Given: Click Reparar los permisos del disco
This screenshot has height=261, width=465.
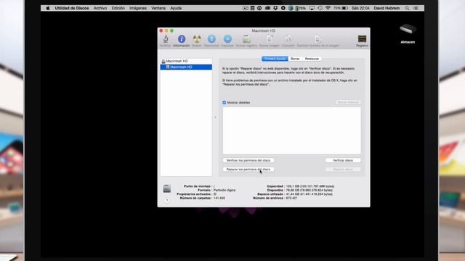Looking at the screenshot, I should (248, 170).
